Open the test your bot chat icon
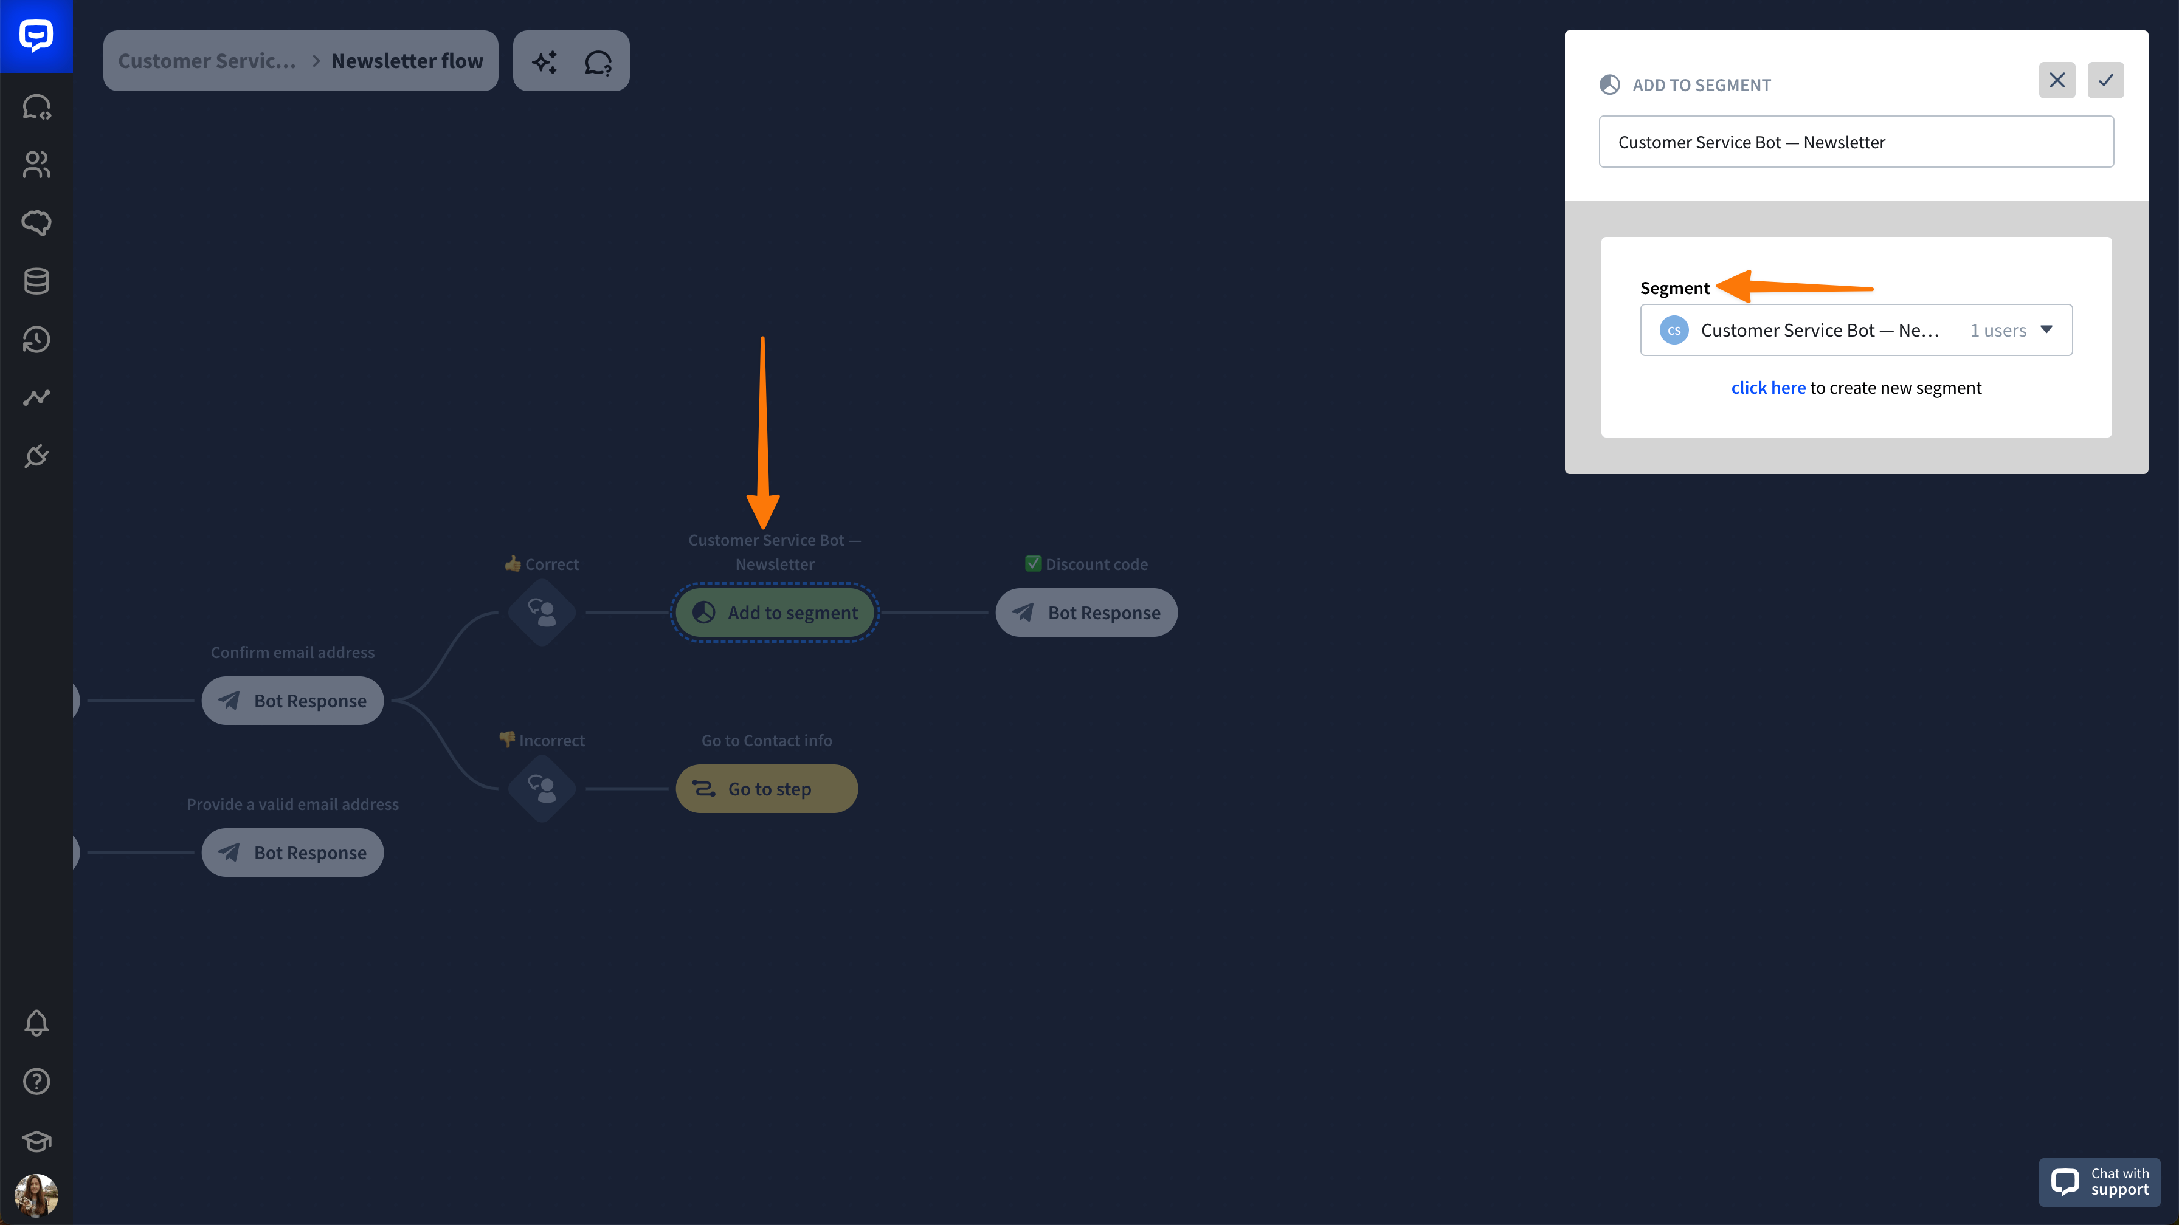Image resolution: width=2179 pixels, height=1225 pixels. (x=598, y=62)
